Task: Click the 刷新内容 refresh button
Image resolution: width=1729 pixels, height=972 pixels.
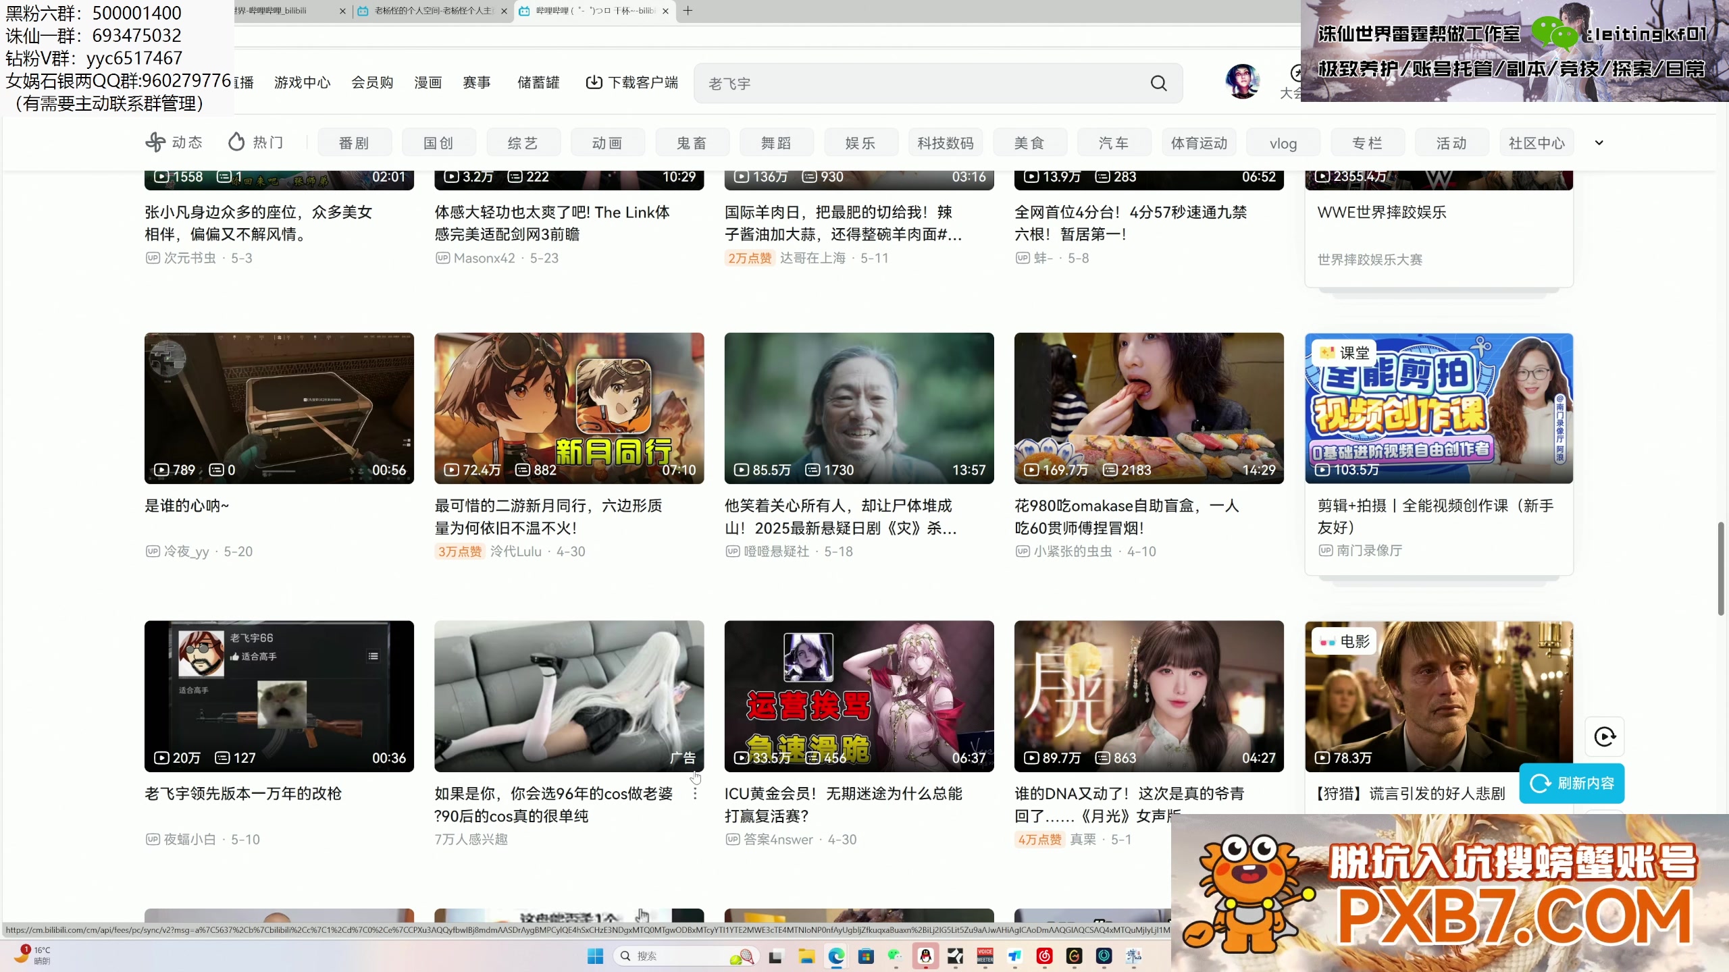Action: click(1572, 783)
